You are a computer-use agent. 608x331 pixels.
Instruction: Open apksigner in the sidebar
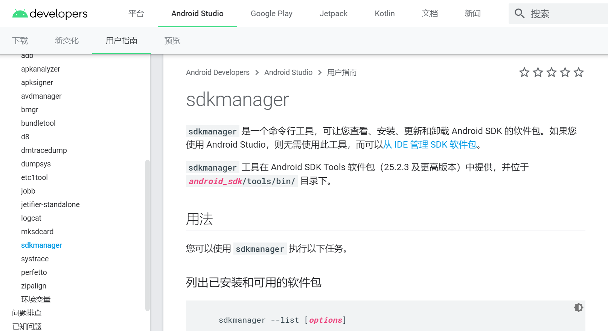[x=37, y=82]
